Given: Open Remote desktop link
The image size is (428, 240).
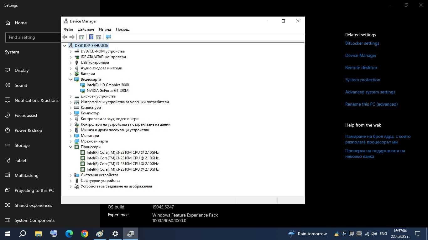Looking at the screenshot, I should tap(361, 68).
